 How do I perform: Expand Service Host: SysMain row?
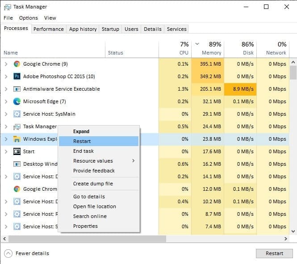coord(6,114)
